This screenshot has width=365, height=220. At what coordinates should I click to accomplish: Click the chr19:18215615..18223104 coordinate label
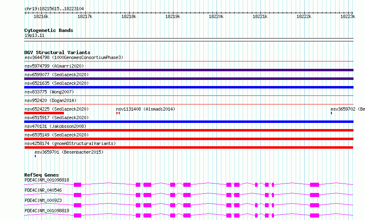[x=54, y=9]
